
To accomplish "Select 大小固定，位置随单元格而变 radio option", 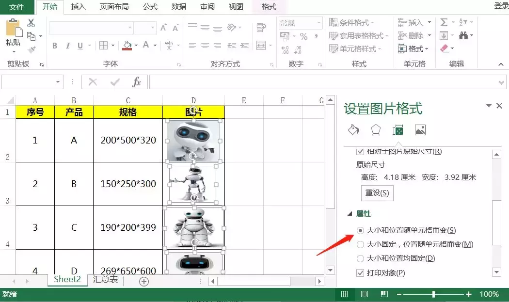I will (360, 244).
